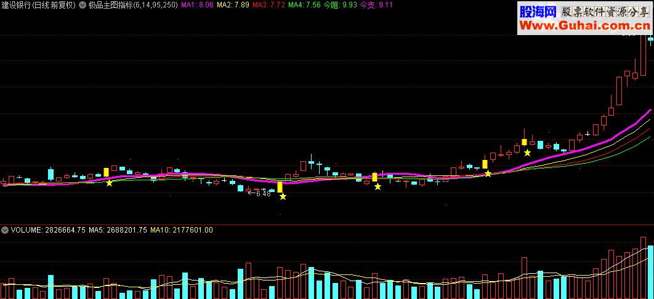Select the last cyan candlestick at chart top

click(650, 40)
